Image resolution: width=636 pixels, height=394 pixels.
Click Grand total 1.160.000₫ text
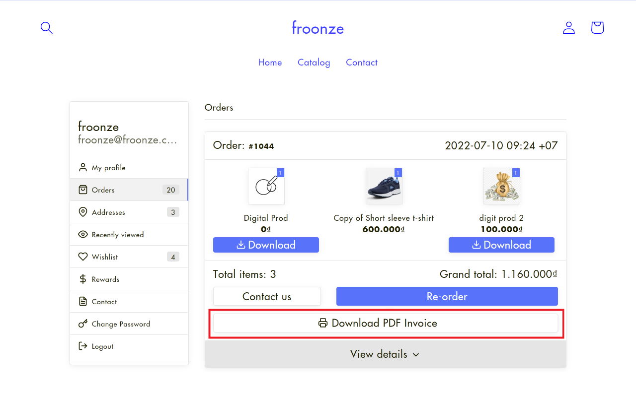click(498, 274)
